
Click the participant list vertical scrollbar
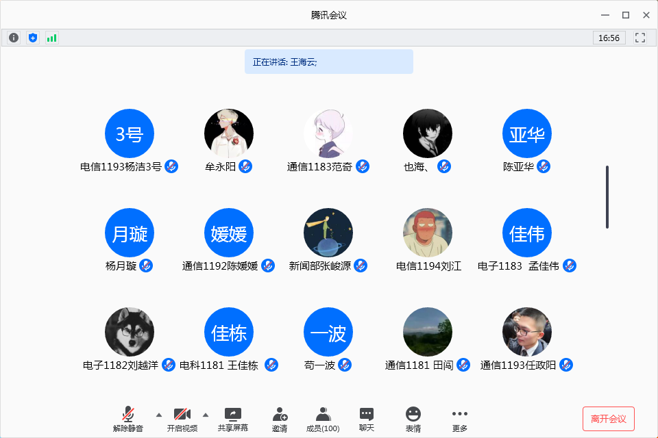tap(607, 197)
